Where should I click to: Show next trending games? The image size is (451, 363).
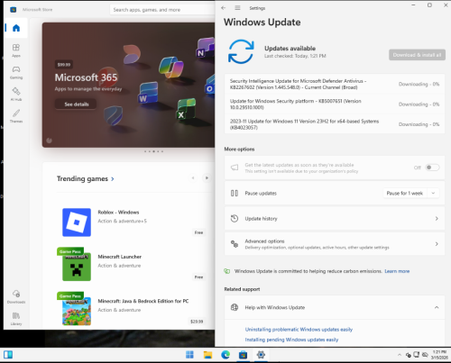click(207, 178)
